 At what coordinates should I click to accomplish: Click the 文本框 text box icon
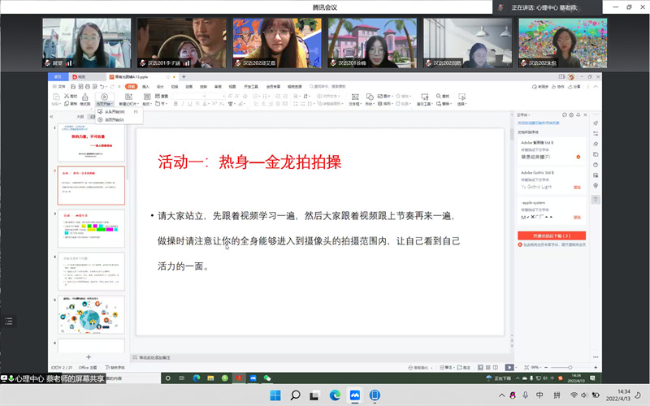354,97
